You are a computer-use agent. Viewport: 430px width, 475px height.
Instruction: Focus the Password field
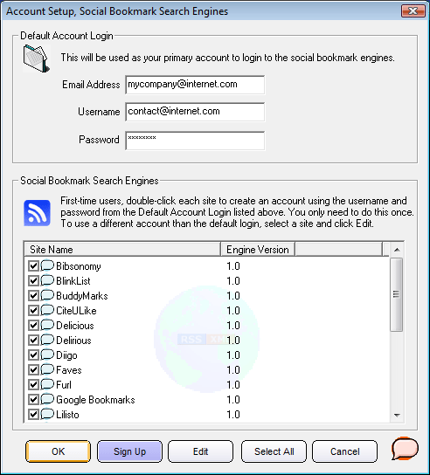click(195, 141)
